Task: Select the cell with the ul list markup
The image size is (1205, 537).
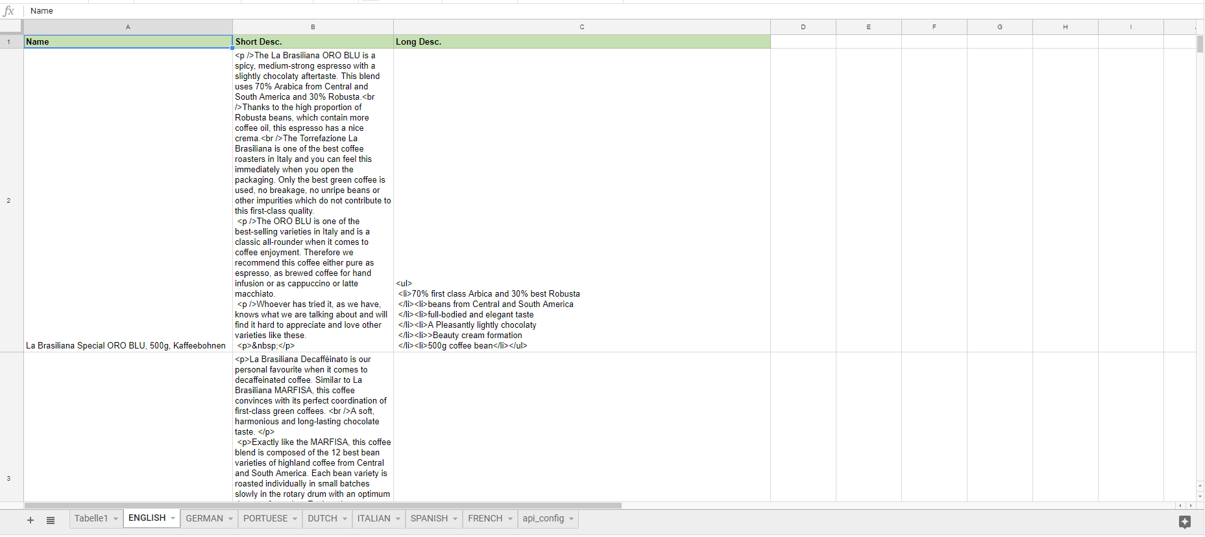Action: [x=582, y=201]
